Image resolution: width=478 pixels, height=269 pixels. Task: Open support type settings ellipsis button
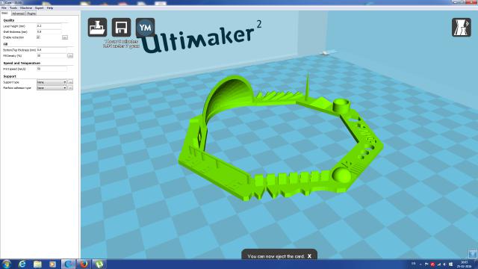pos(70,82)
